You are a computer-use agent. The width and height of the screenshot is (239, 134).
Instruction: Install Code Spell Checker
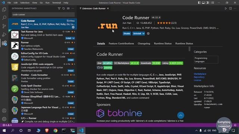(x=71, y=92)
